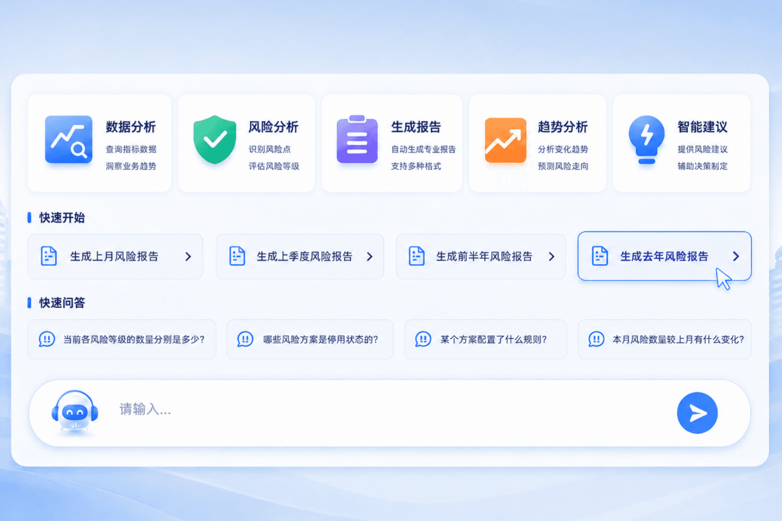The width and height of the screenshot is (782, 521).
Task: Click document icon beside 生成上月风险报告
Action: pos(49,256)
